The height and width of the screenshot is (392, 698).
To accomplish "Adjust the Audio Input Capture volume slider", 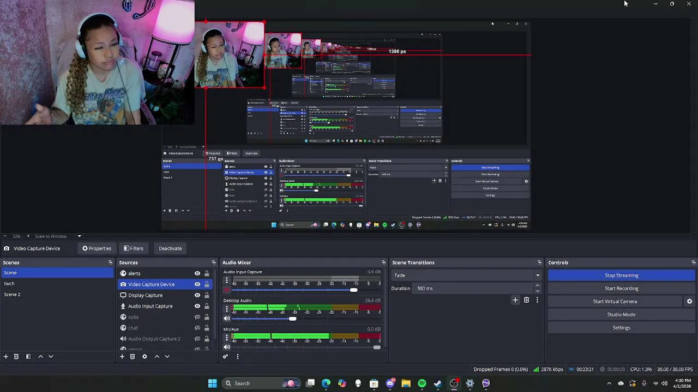I will (x=353, y=290).
